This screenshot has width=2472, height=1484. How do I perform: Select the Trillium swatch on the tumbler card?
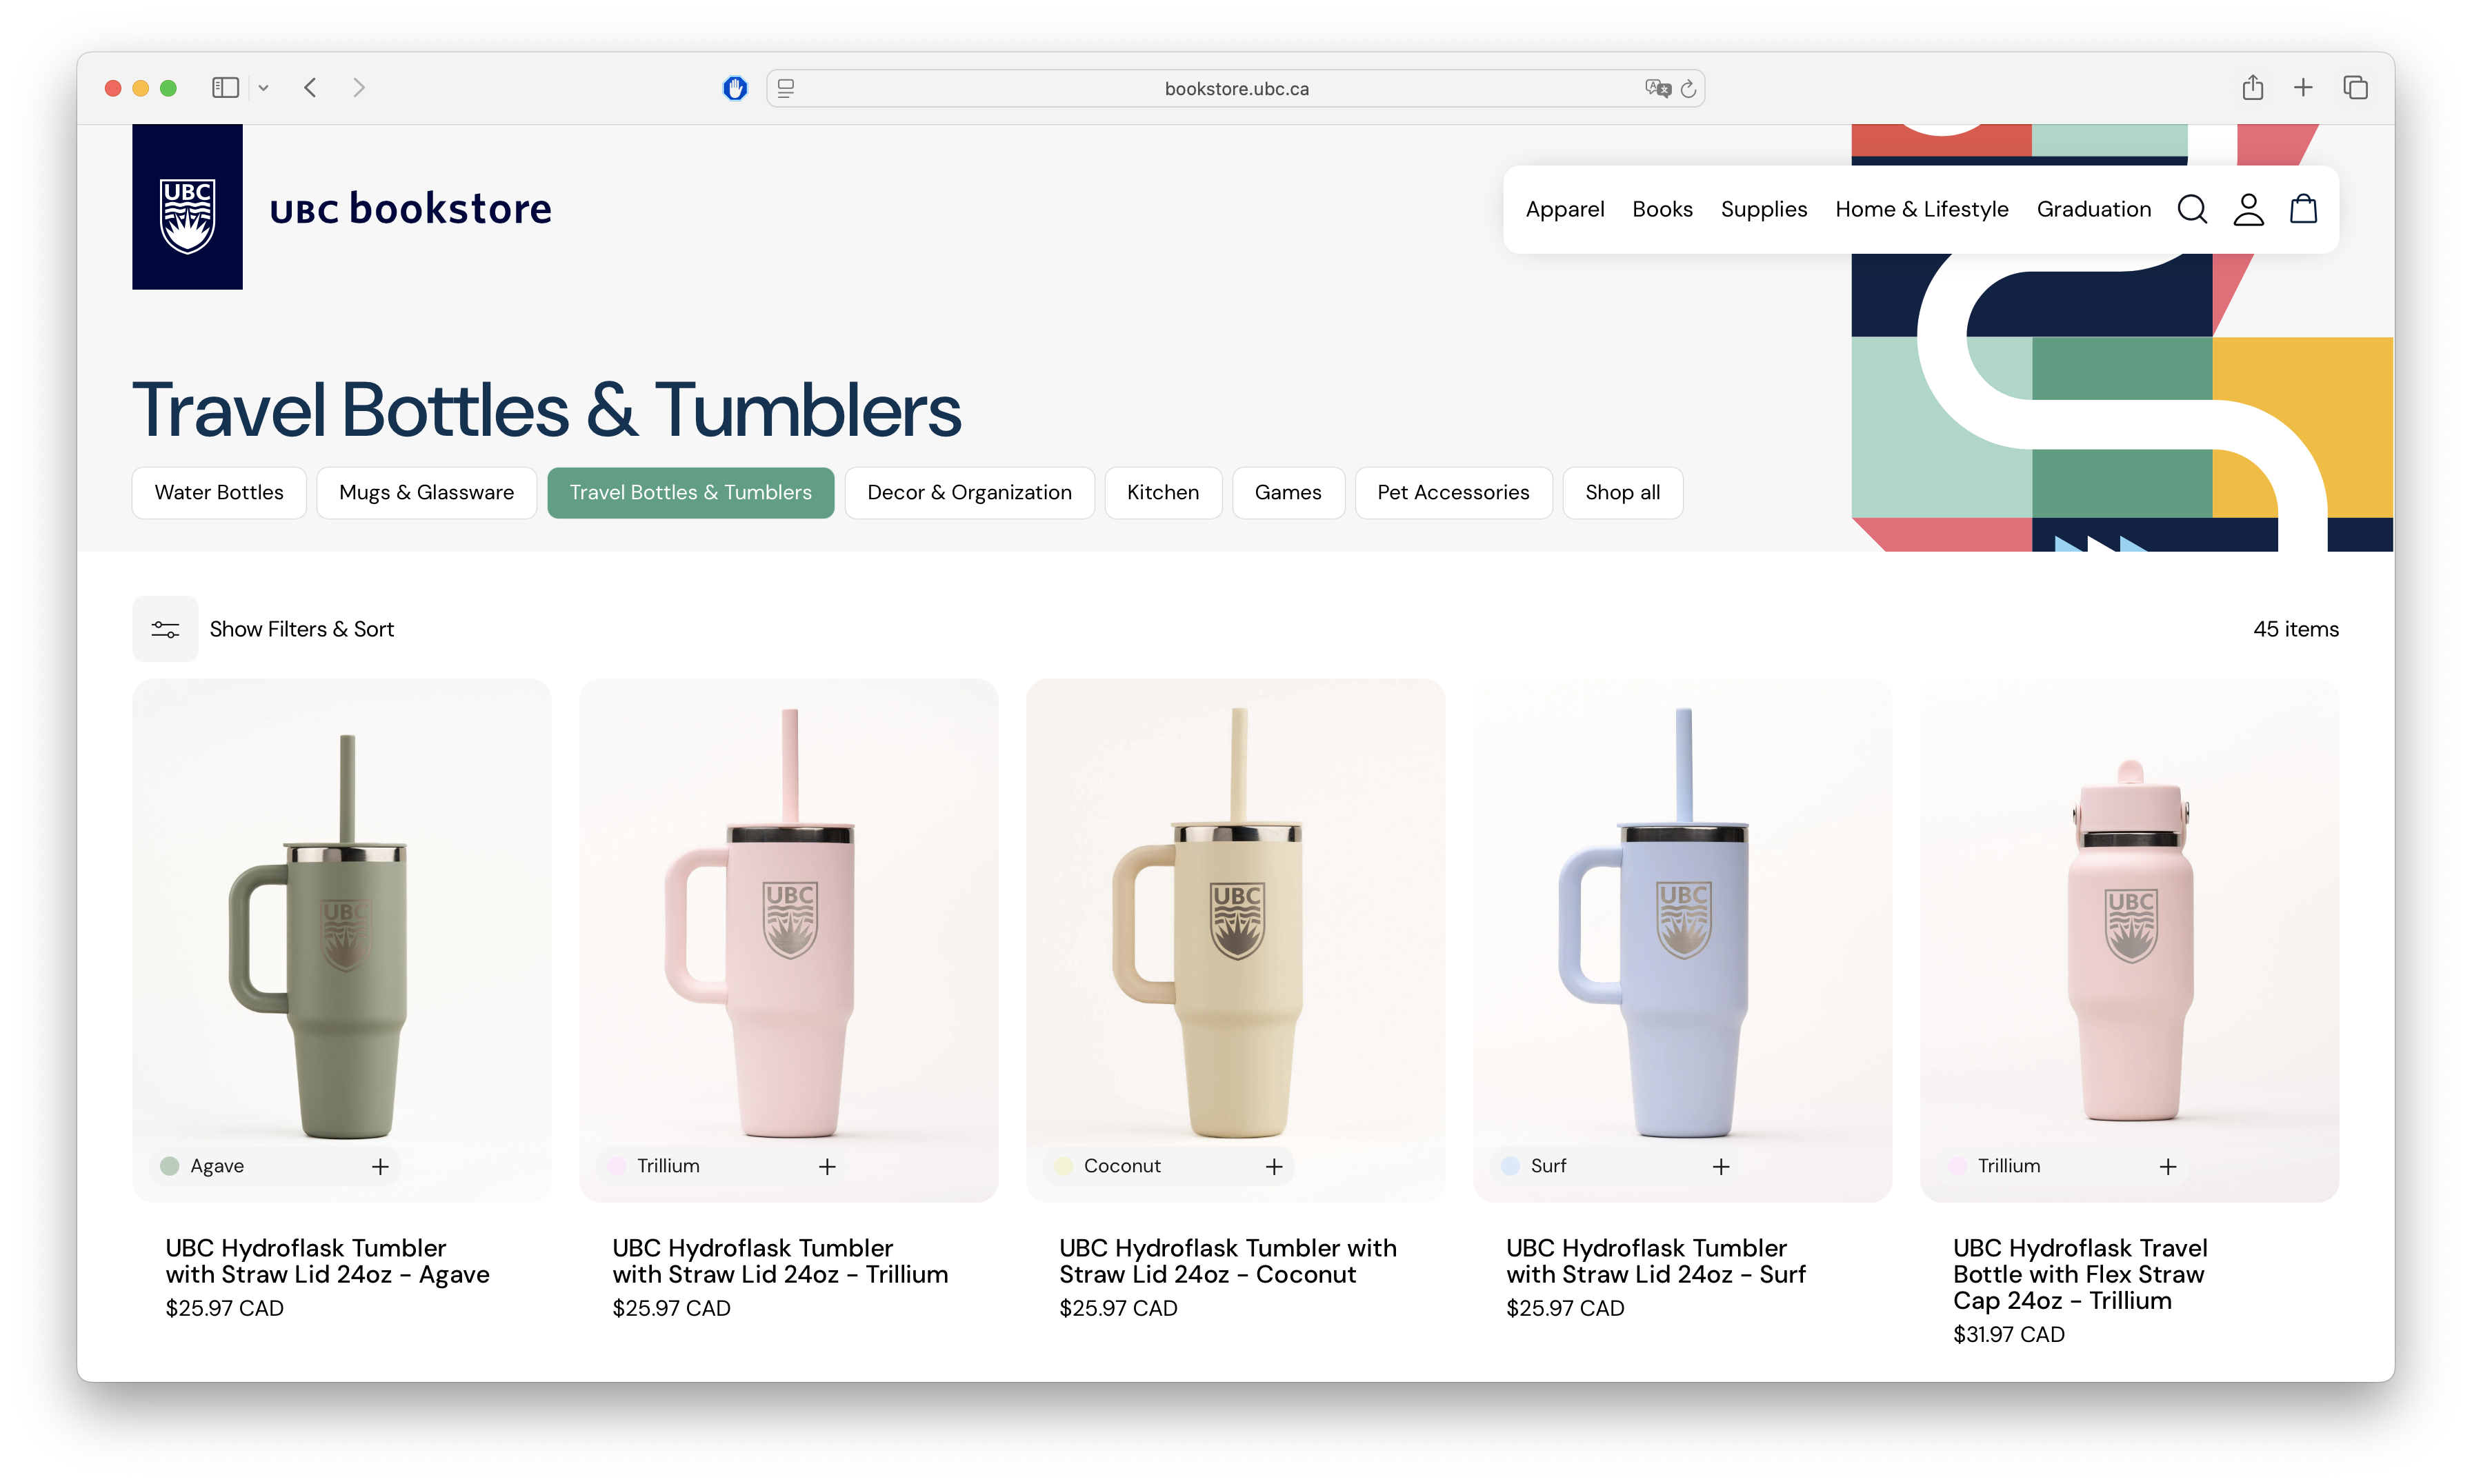tap(616, 1166)
